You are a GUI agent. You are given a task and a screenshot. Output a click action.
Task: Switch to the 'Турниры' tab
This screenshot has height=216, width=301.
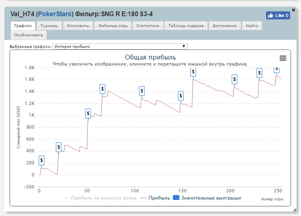pos(49,26)
